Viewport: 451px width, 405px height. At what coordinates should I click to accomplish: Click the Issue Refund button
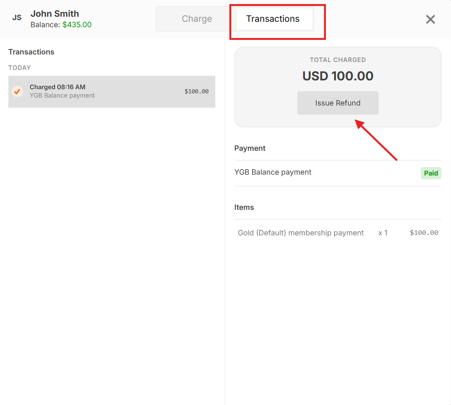coord(338,103)
